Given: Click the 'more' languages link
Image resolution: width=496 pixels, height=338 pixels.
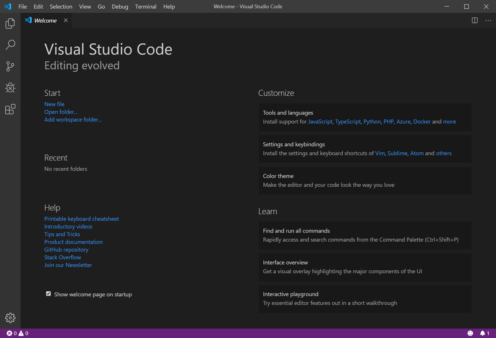Looking at the screenshot, I should pos(449,122).
